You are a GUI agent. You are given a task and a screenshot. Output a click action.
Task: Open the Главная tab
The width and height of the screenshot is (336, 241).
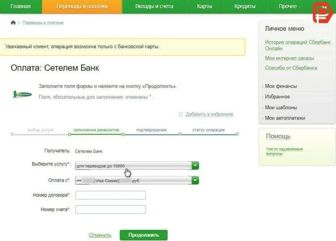tap(21, 6)
